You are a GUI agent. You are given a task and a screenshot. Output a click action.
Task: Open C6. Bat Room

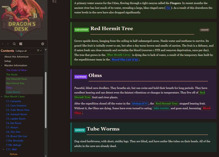[14, 123]
